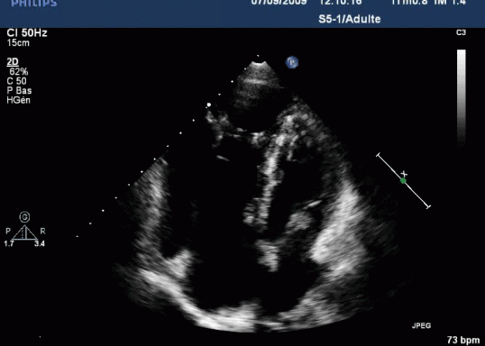
Task: Select the 2D mode label
Action: click(13, 62)
